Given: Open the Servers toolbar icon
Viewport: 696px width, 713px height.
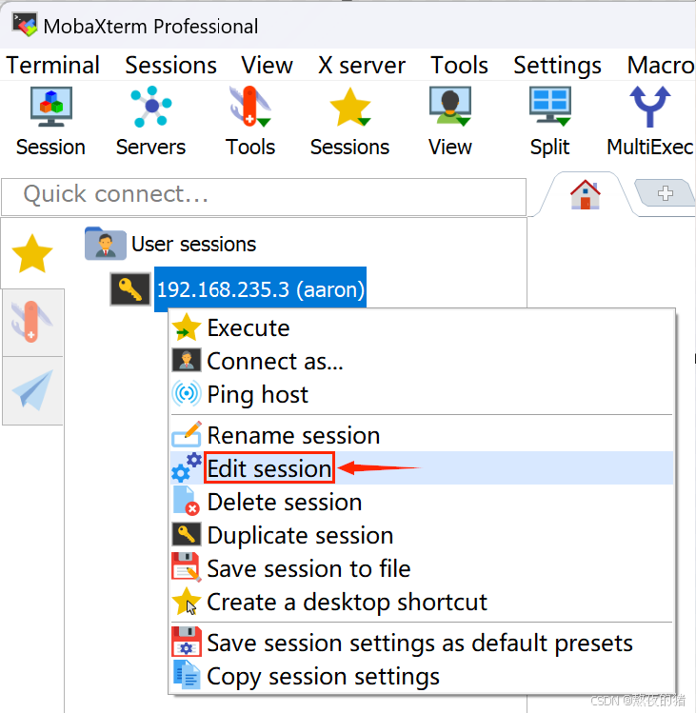Looking at the screenshot, I should pyautogui.click(x=151, y=122).
